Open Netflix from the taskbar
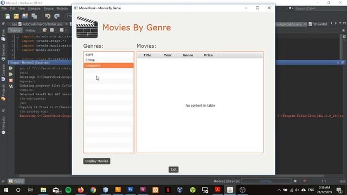This screenshot has height=195, width=347. click(x=168, y=190)
